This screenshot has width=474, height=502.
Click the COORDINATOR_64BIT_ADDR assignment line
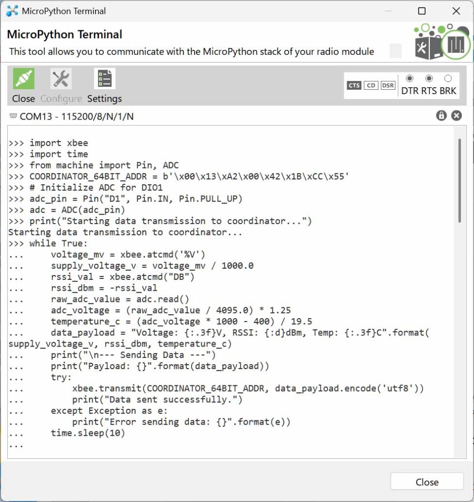point(178,176)
